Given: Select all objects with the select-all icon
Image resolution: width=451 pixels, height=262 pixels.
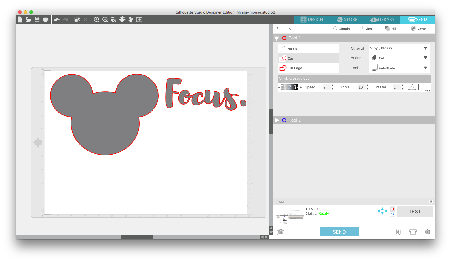Looking at the screenshot, I should tap(77, 20).
